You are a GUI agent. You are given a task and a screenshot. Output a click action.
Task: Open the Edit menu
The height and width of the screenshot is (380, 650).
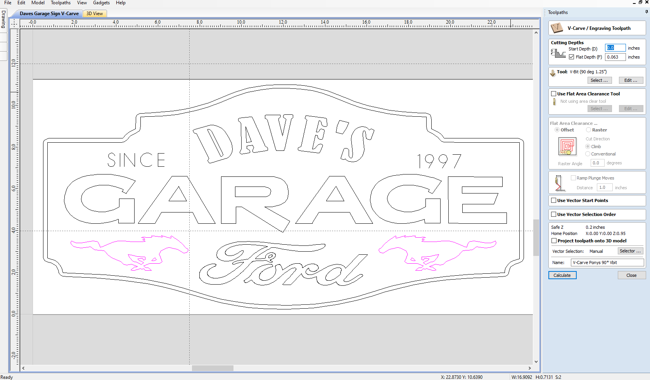pos(21,3)
